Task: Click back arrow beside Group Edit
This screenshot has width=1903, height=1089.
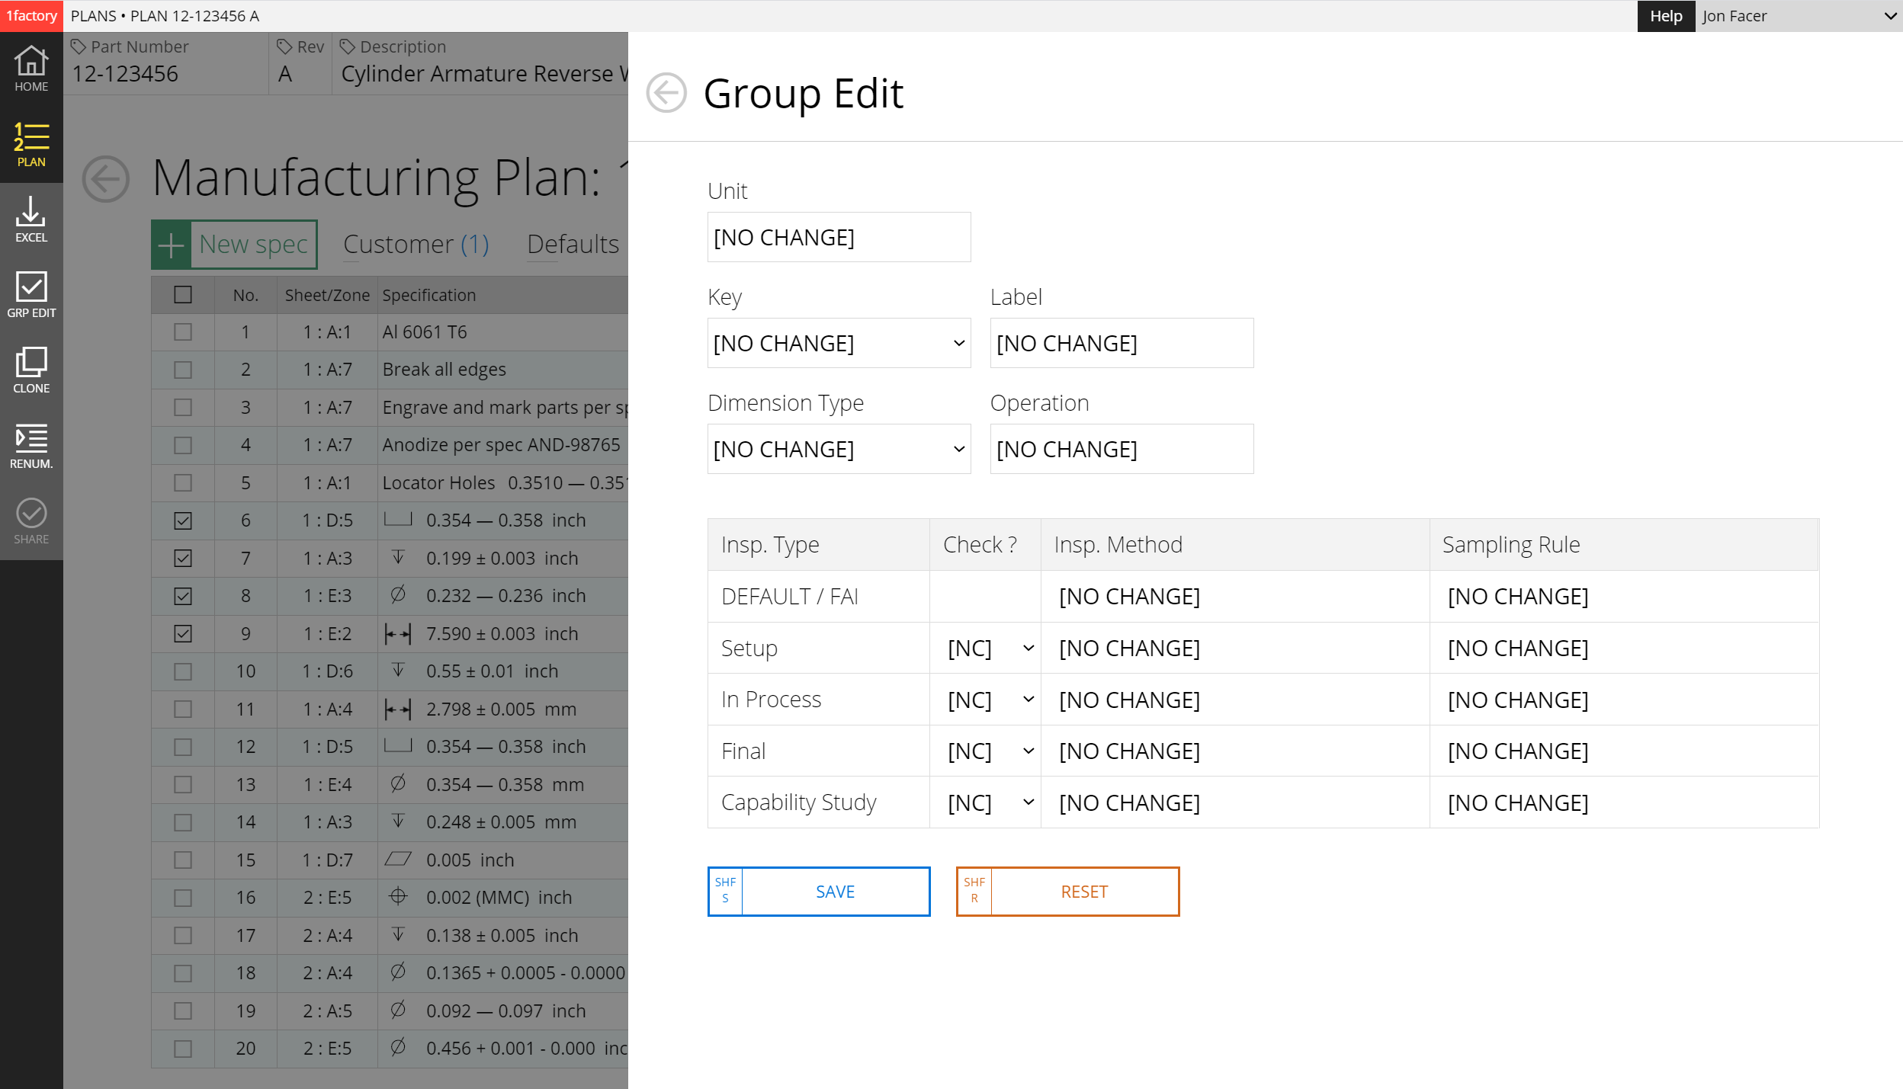Action: 666,93
